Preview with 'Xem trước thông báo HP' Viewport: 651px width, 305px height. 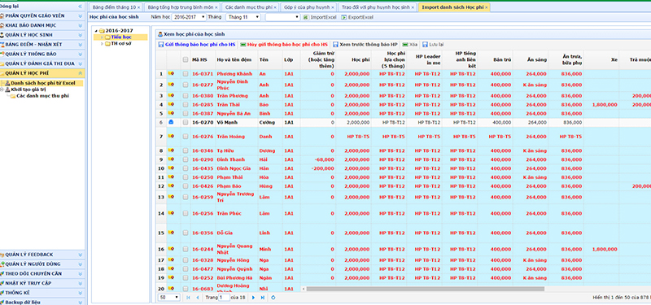tap(365, 45)
